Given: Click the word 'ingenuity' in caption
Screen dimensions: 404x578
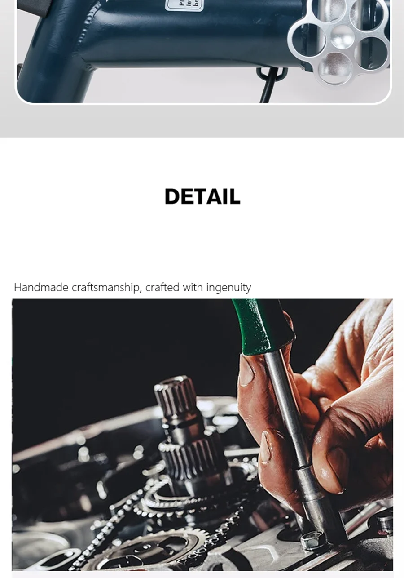Looking at the screenshot, I should (228, 288).
